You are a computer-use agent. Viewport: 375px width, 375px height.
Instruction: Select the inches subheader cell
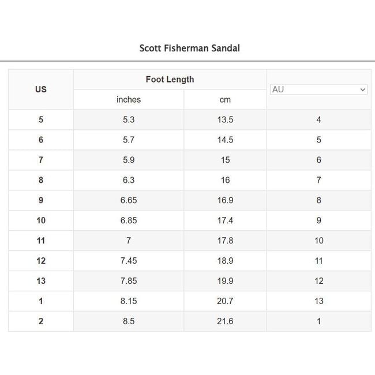[129, 100]
